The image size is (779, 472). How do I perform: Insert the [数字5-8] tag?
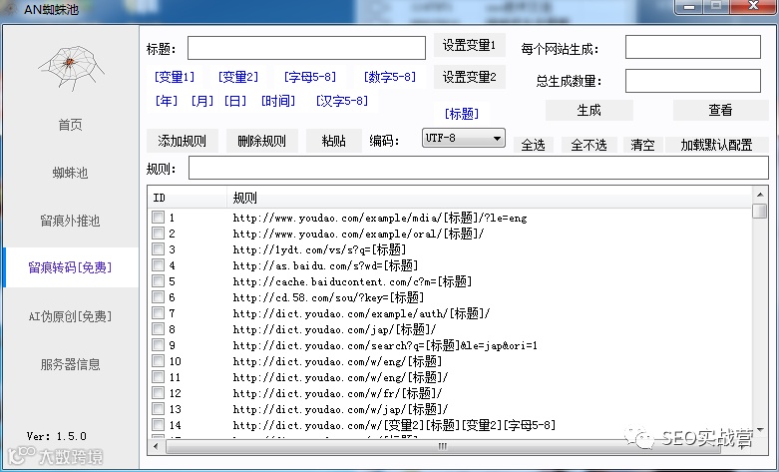point(389,77)
